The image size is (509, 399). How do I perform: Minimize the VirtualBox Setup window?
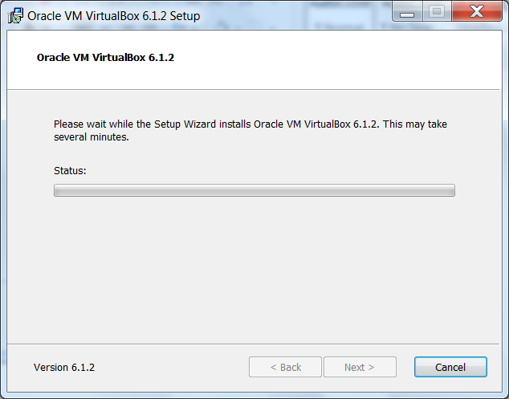click(x=408, y=11)
